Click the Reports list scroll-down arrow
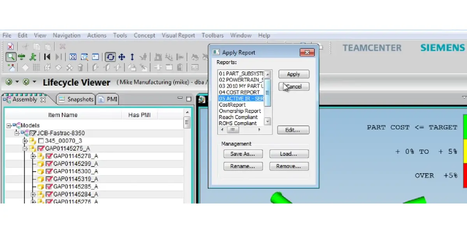The image size is (467, 233). point(267,122)
